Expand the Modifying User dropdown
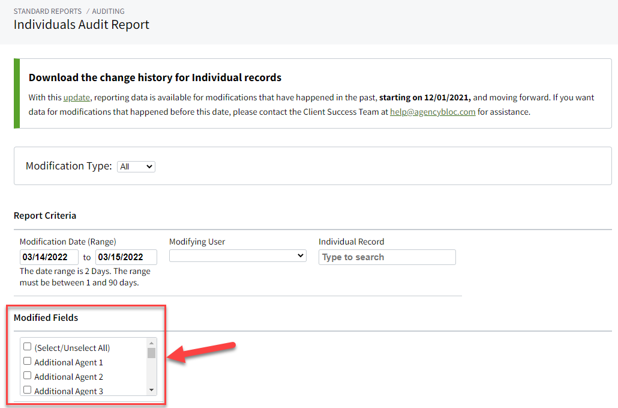The height and width of the screenshot is (408, 618). point(238,256)
